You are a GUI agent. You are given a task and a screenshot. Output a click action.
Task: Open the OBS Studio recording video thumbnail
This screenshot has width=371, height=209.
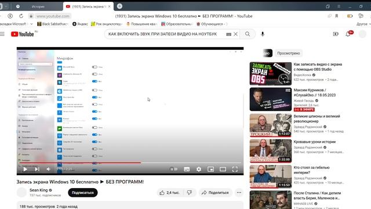coord(271,74)
